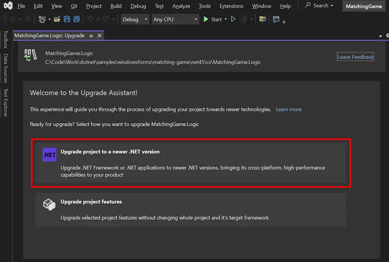
Task: Expand the Start button dropdown arrow
Action: [226, 19]
